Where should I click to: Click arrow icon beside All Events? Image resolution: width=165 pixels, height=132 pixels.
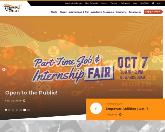coord(120,114)
